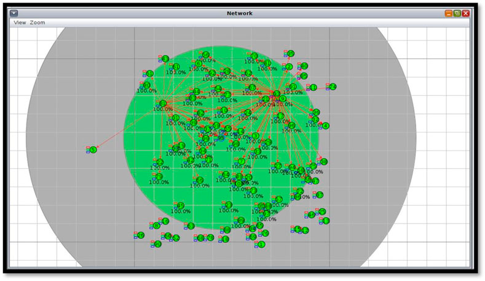The image size is (485, 281).
Task: Select node 70 in the network
Action: tap(254, 56)
